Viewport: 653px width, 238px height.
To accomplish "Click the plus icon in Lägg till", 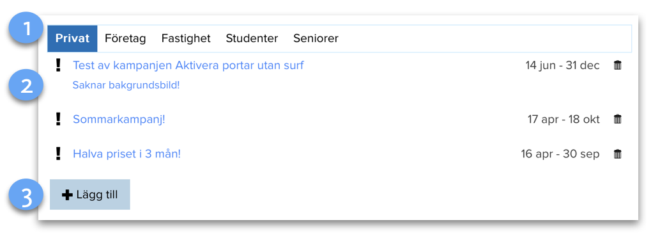I will tap(68, 194).
